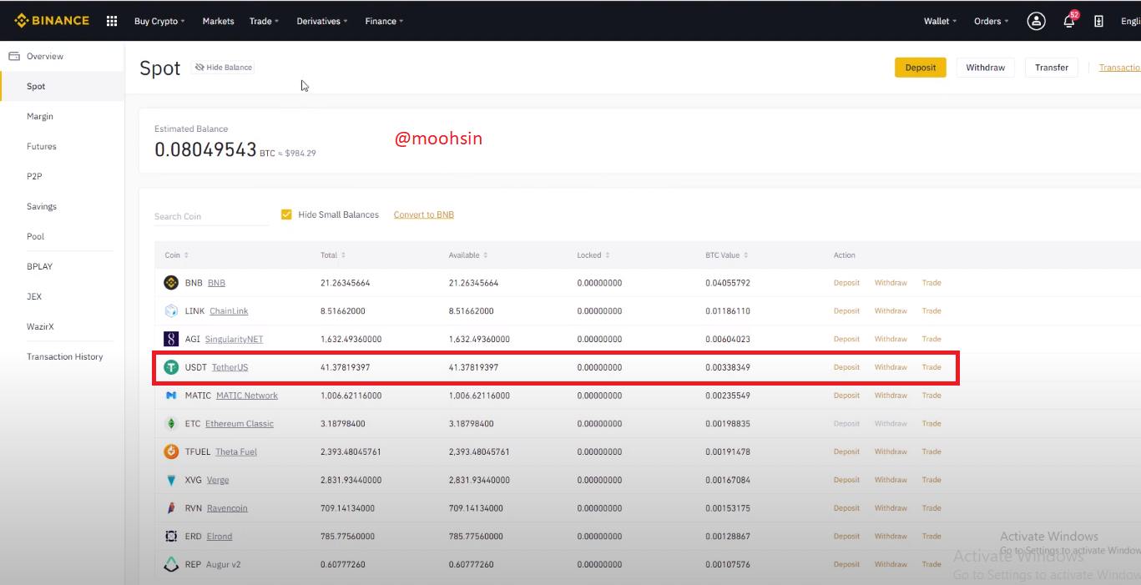Click Trade in the MATIC row
The height and width of the screenshot is (585, 1141).
931,396
